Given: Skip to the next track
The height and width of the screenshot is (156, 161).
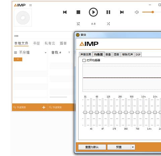Looking at the screenshot, I should coord(122,12).
